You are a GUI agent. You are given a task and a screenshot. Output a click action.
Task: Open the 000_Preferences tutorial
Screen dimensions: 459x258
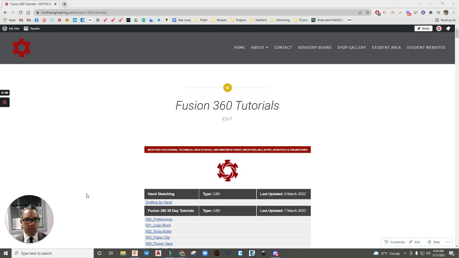pyautogui.click(x=159, y=219)
